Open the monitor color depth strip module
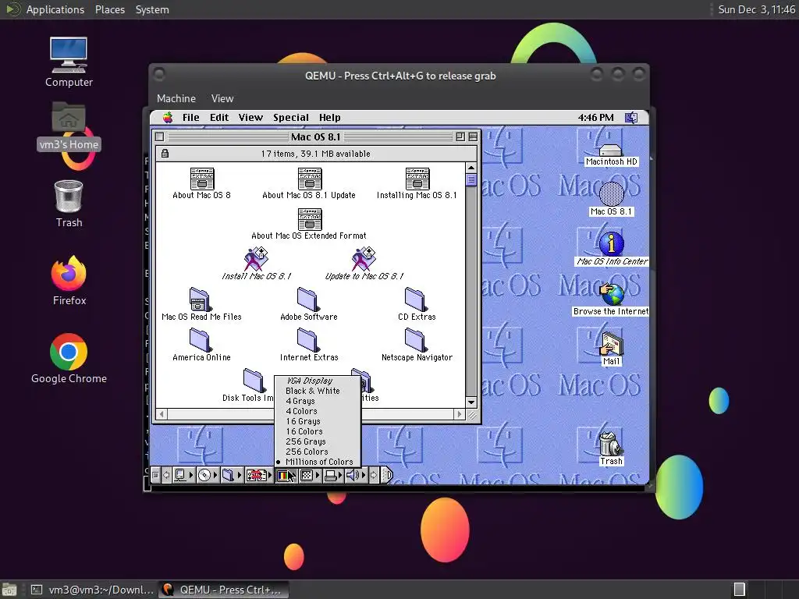 point(286,475)
